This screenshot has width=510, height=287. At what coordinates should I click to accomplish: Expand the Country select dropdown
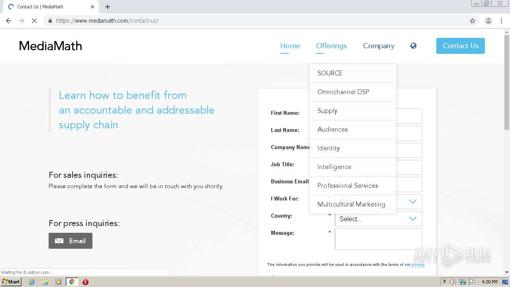(x=379, y=219)
